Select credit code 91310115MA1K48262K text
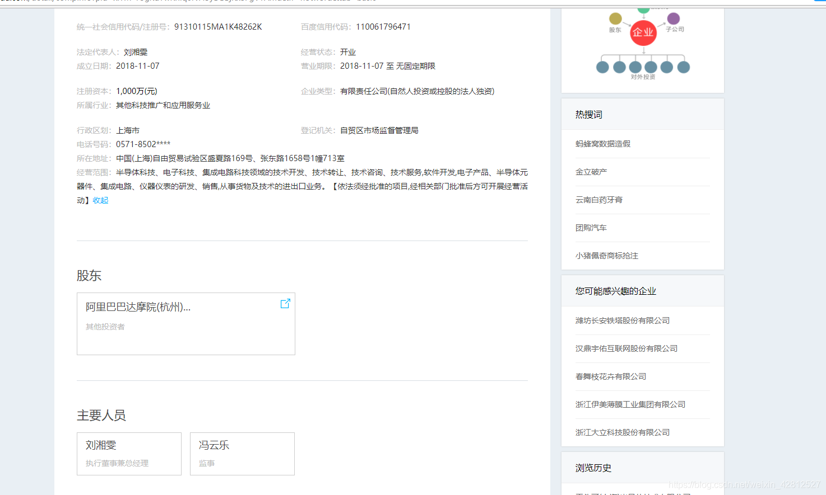The image size is (826, 495). click(x=218, y=27)
